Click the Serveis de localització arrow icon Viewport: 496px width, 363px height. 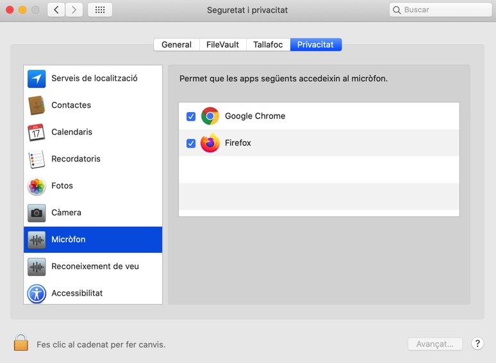coord(37,79)
